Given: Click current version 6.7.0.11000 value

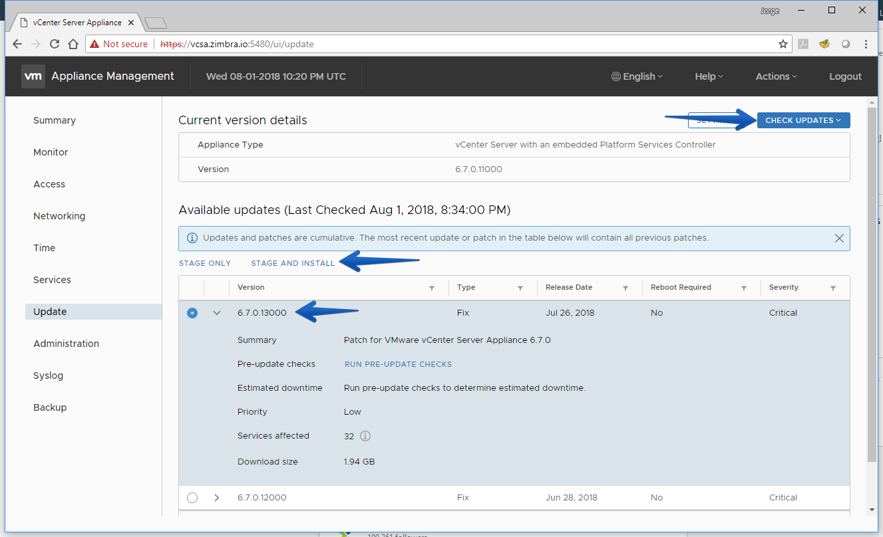Looking at the screenshot, I should pyautogui.click(x=478, y=169).
